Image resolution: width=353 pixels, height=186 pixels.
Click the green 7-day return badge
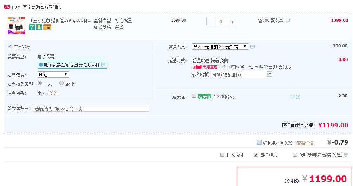click(32, 27)
